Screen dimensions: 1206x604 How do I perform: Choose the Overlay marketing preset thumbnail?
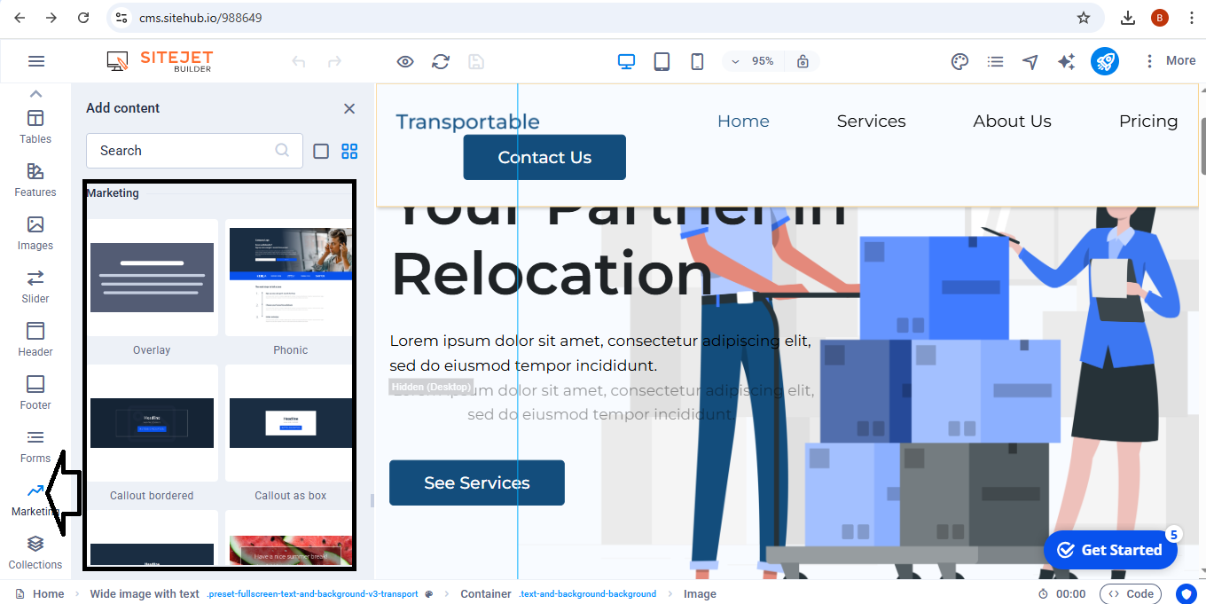[153, 278]
